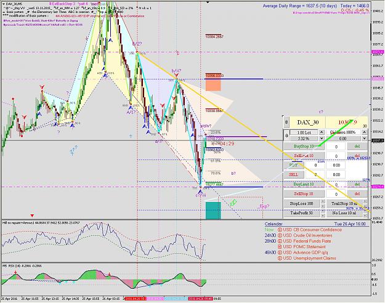The image size is (385, 303).
Task: Decrease No Loss 10 value with down stepper
Action: click(365, 215)
